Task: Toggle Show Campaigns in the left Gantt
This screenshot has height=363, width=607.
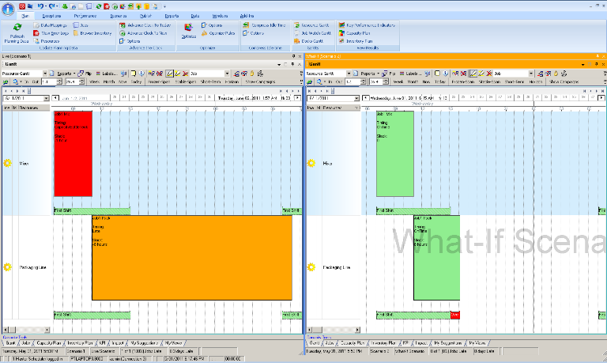Action: click(260, 81)
